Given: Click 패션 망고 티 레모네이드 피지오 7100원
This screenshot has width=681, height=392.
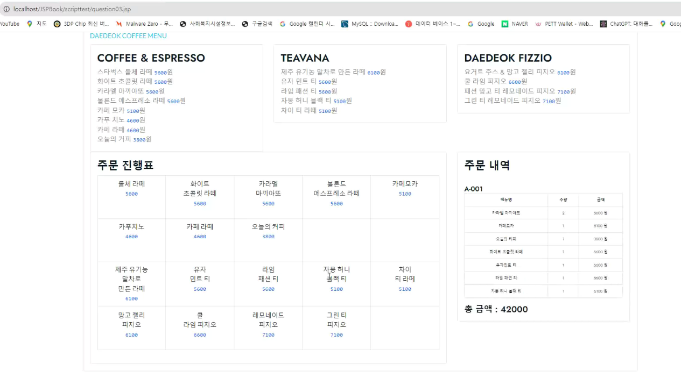Looking at the screenshot, I should coord(520,91).
